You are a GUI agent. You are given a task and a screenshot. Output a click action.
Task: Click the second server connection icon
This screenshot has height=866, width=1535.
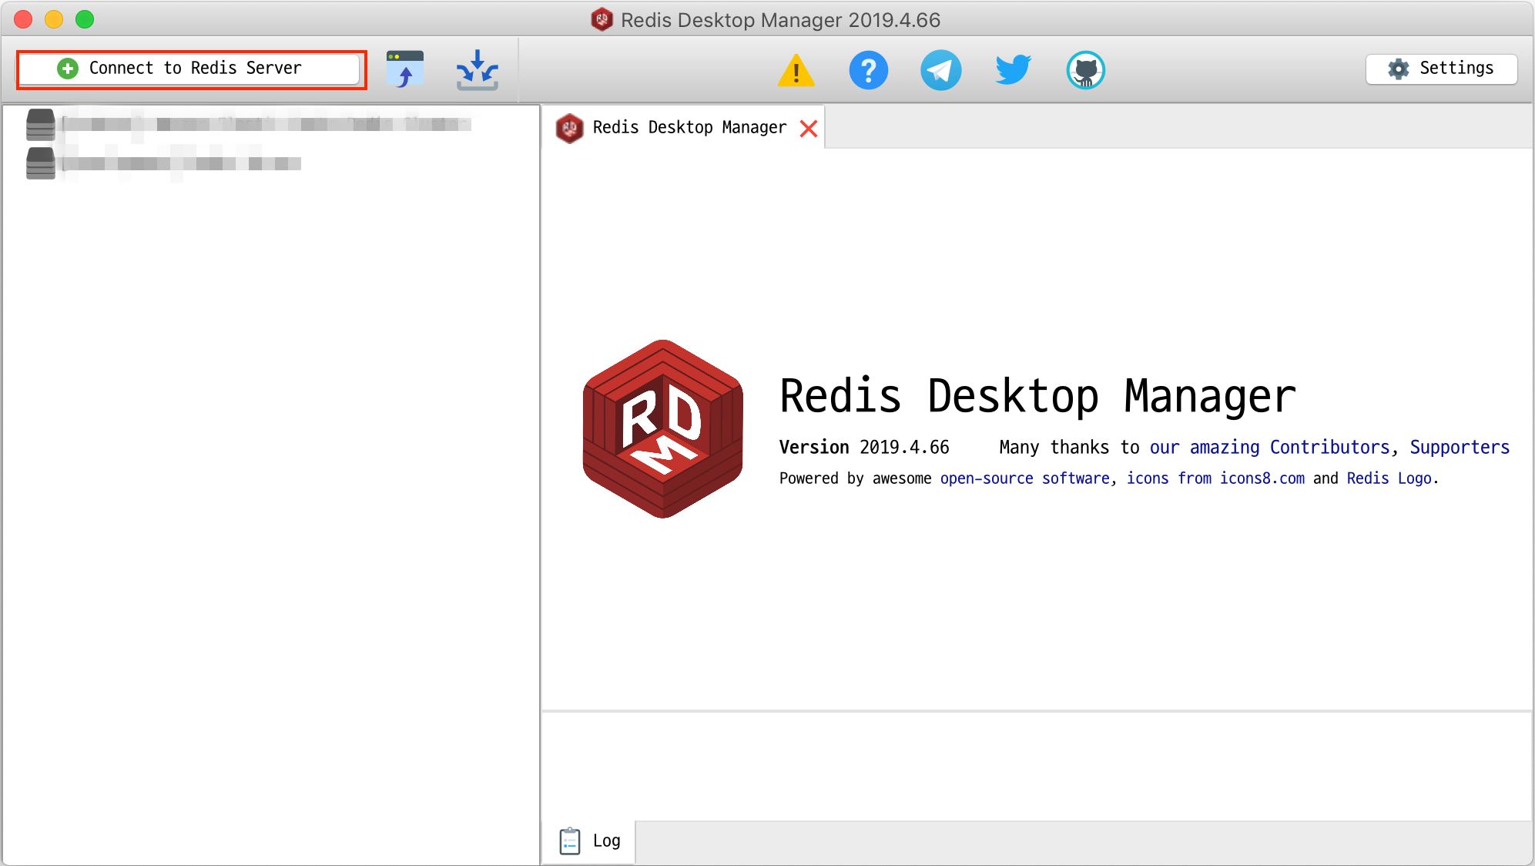pyautogui.click(x=41, y=163)
